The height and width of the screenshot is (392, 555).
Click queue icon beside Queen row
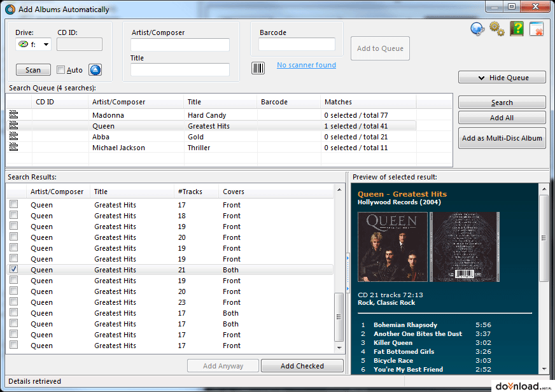click(x=13, y=125)
